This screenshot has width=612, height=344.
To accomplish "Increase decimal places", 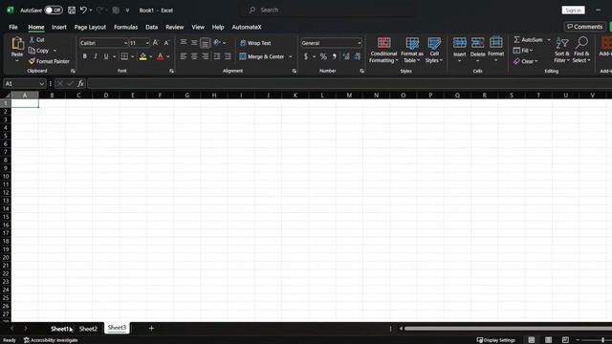I will coord(346,56).
